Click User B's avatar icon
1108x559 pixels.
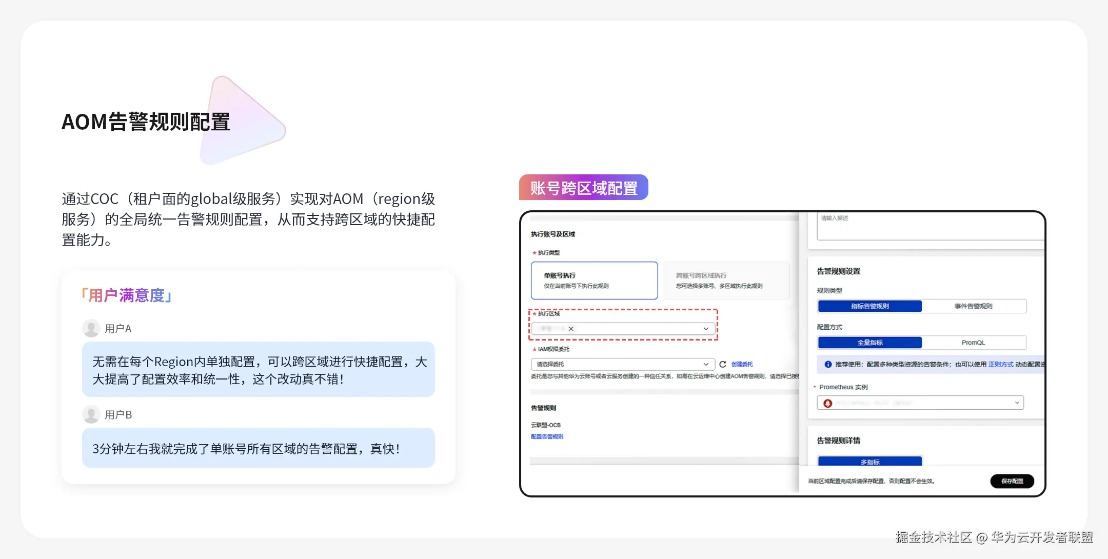point(91,414)
